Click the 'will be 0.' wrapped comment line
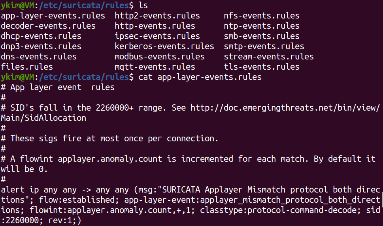383x226 pixels. (24, 169)
